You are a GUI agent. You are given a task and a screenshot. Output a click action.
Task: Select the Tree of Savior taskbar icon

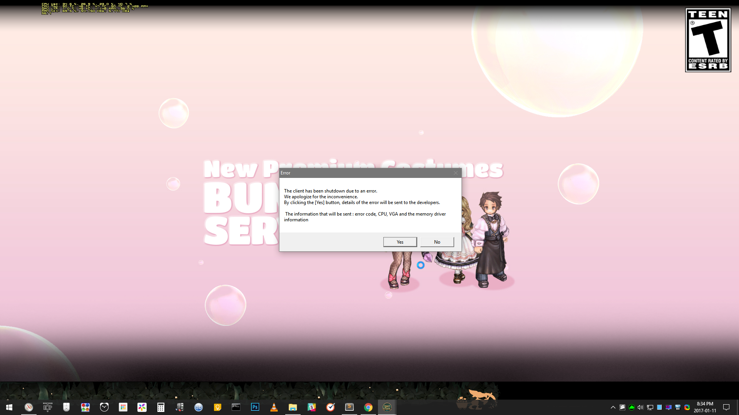[387, 407]
